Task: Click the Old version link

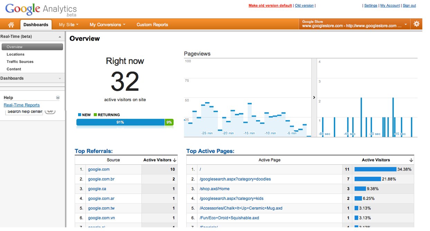Action: tap(304, 6)
